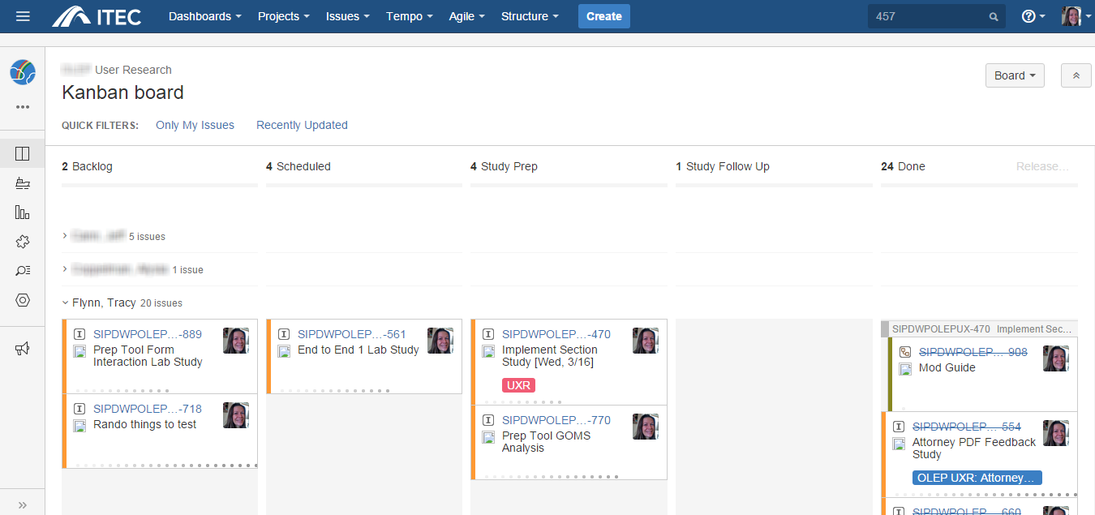Open the hamburger sidebar menu
This screenshot has width=1095, height=515.
click(x=23, y=16)
